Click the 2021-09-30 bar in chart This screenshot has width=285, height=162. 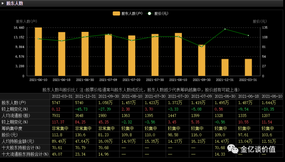[201, 60]
